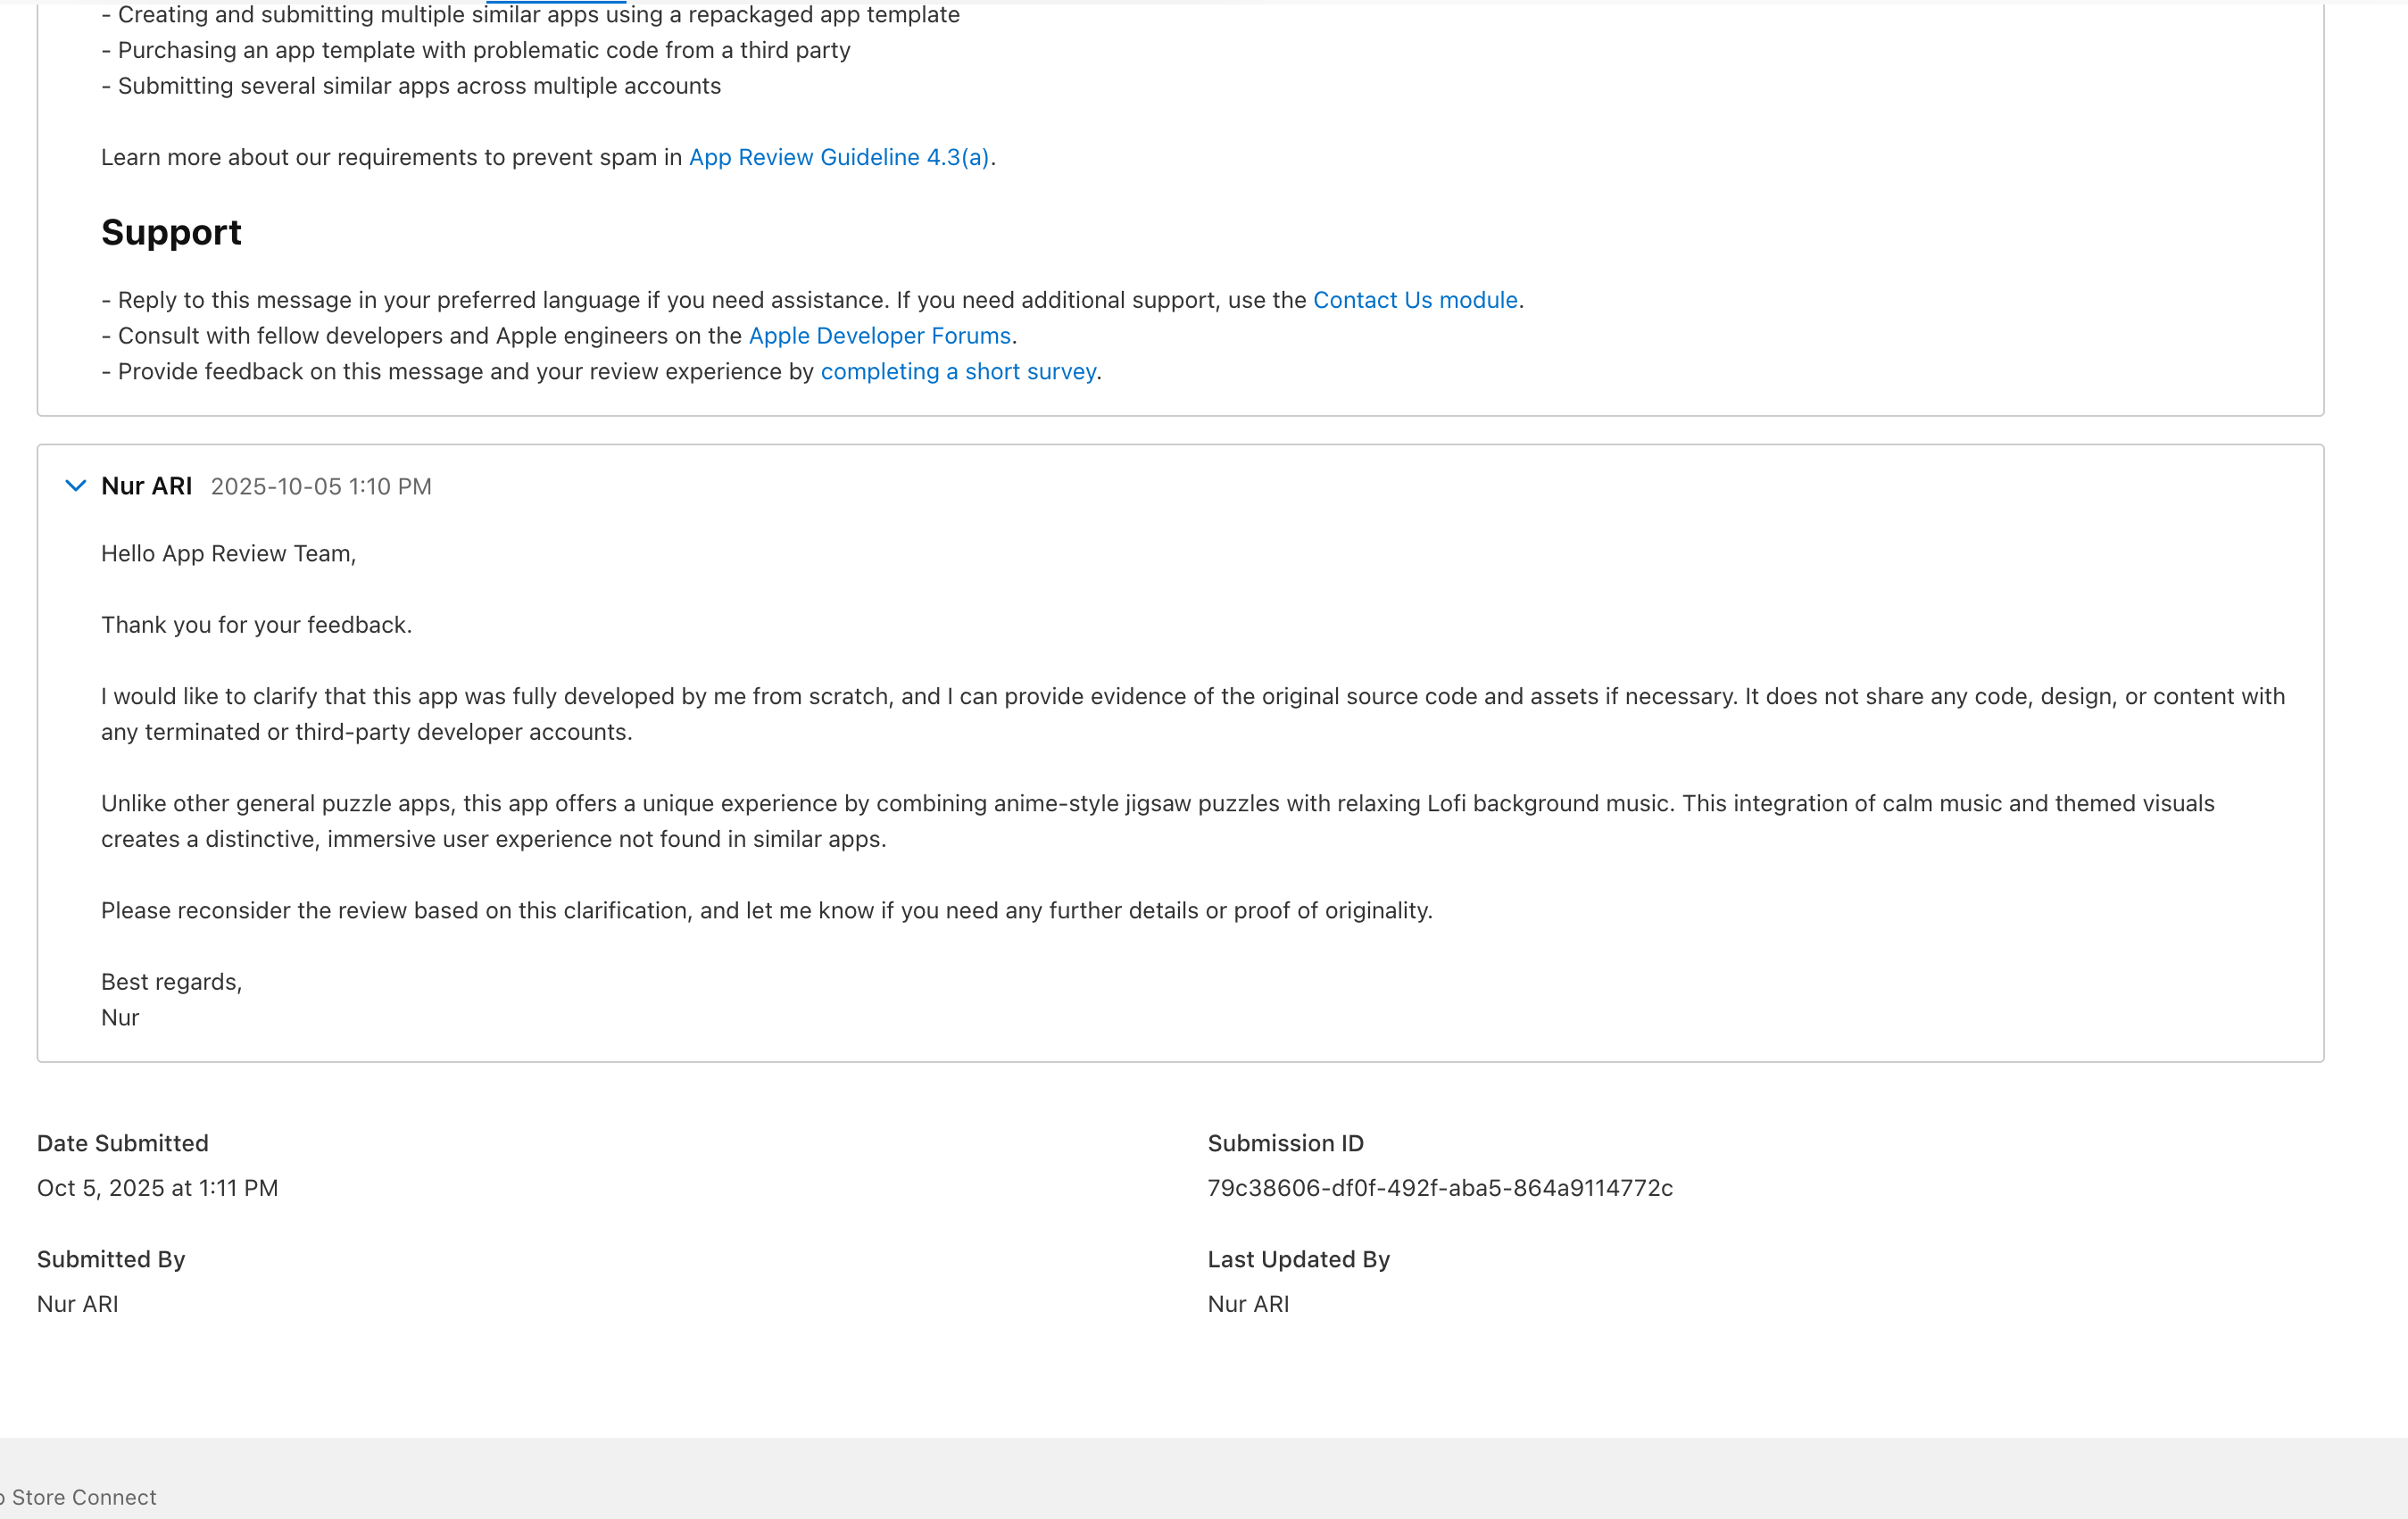This screenshot has width=2408, height=1519.
Task: Click the Nur ARI name under Submitted By
Action: point(77,1304)
